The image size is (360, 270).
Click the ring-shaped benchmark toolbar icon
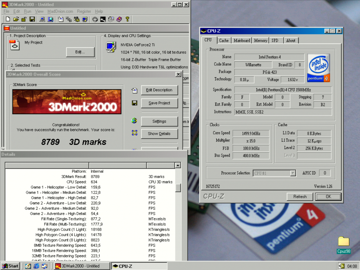(95, 19)
